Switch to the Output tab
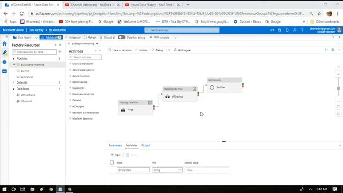The width and height of the screenshot is (343, 193). click(146, 145)
